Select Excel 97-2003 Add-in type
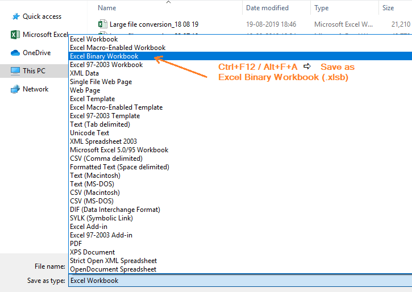 coord(240,235)
